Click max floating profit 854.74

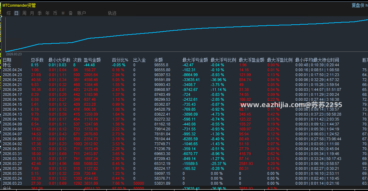[245, 80]
